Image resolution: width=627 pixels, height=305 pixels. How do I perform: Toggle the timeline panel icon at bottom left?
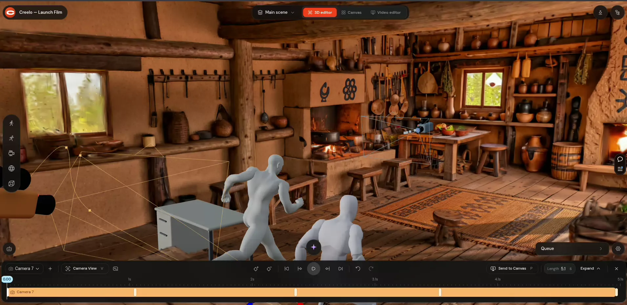[x=9, y=249]
